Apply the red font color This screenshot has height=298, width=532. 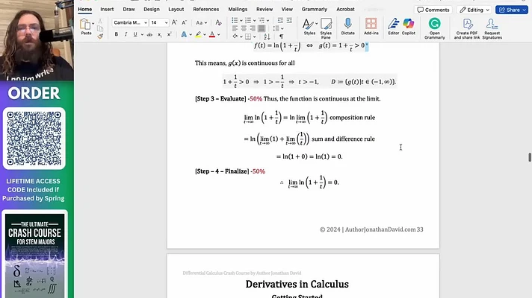tap(212, 34)
